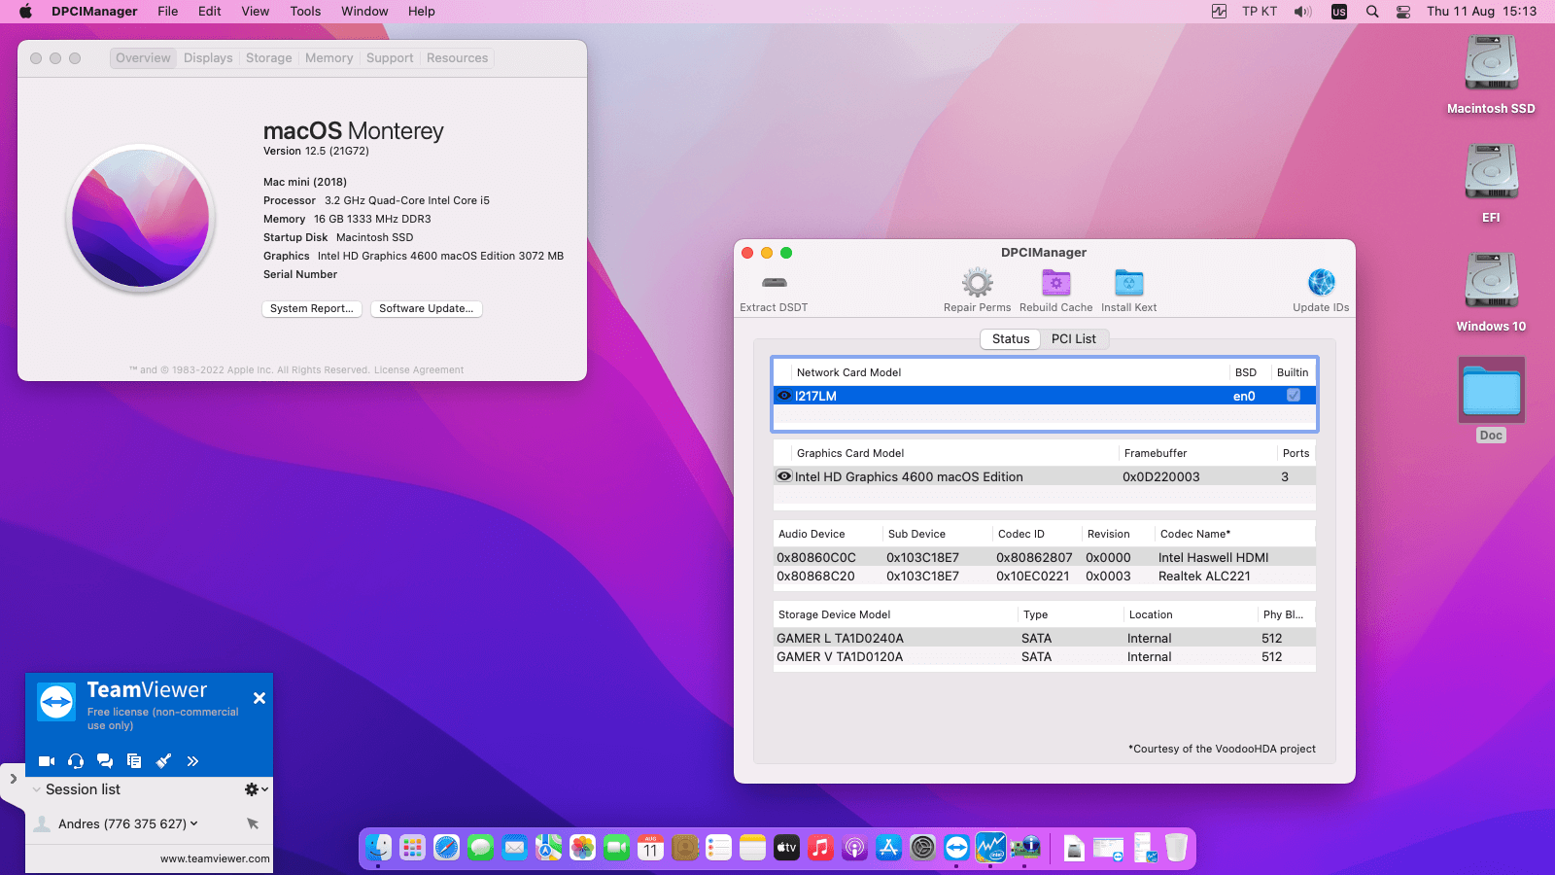Click the eye icon beside Intel HD Graphics
The width and height of the screenshot is (1555, 875).
pyautogui.click(x=784, y=476)
